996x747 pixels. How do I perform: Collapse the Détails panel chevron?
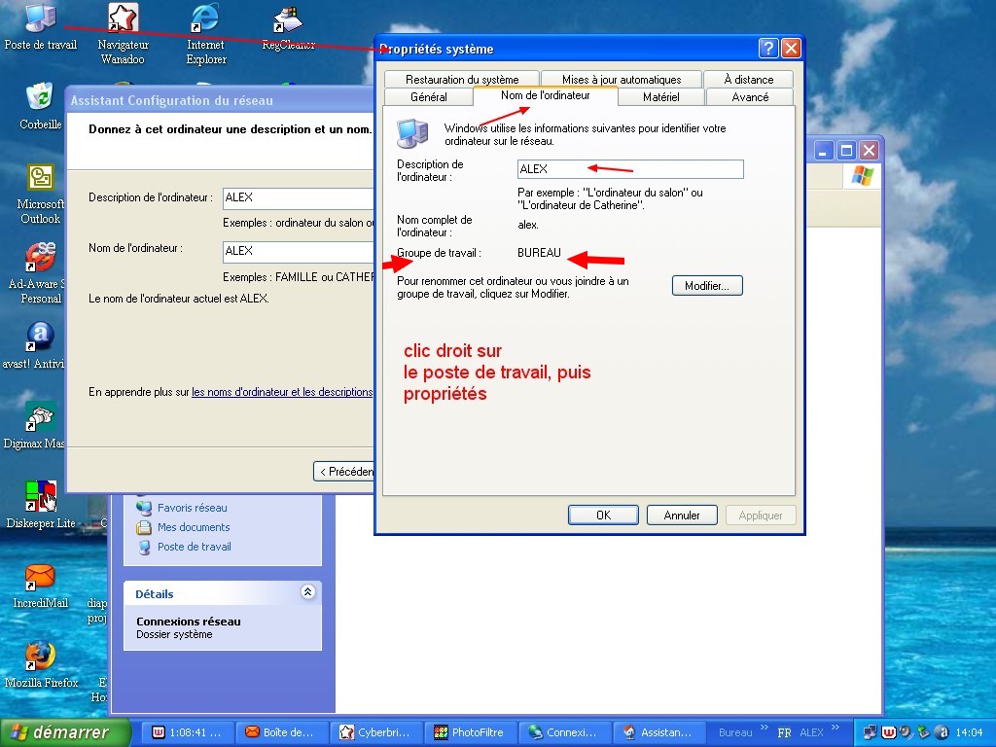point(307,592)
